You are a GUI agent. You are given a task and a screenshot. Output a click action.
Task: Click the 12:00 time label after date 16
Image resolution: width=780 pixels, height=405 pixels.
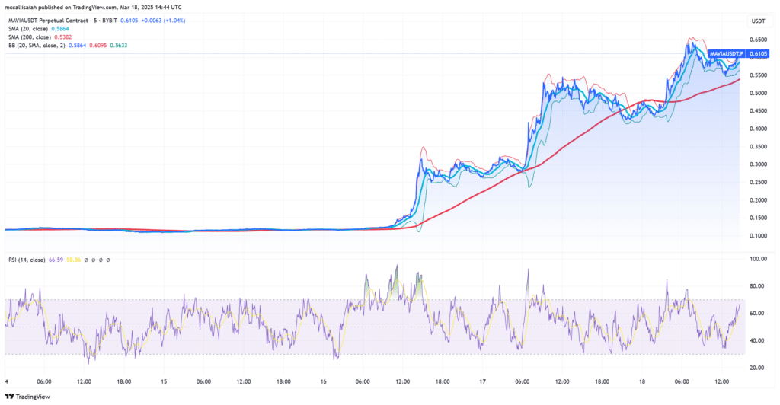403,381
